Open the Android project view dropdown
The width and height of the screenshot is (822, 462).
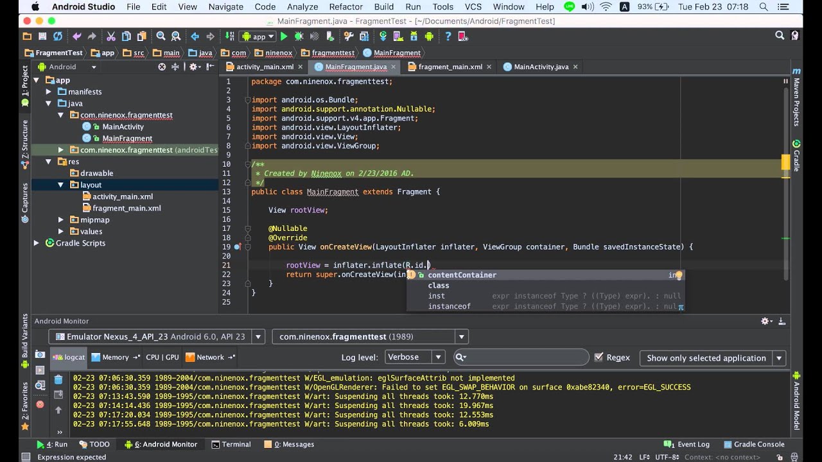tap(67, 67)
